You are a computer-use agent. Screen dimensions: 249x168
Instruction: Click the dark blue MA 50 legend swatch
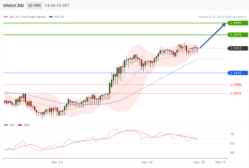tap(51, 17)
